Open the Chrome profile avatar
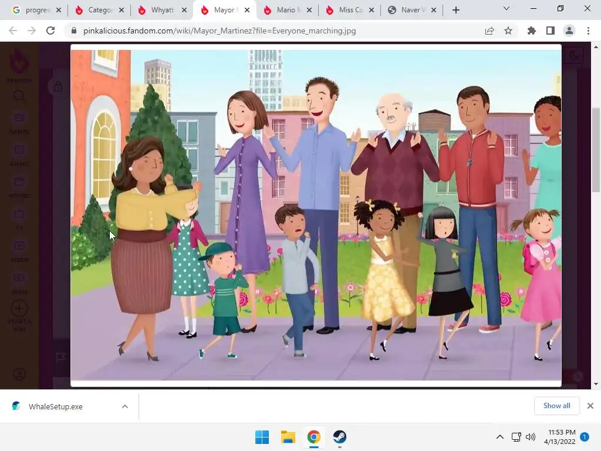This screenshot has width=601, height=451. pos(569,31)
